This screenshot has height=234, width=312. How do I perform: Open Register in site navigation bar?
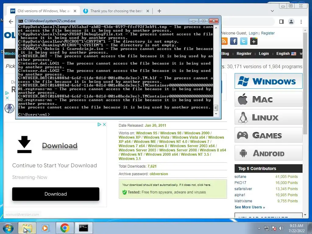244,54
